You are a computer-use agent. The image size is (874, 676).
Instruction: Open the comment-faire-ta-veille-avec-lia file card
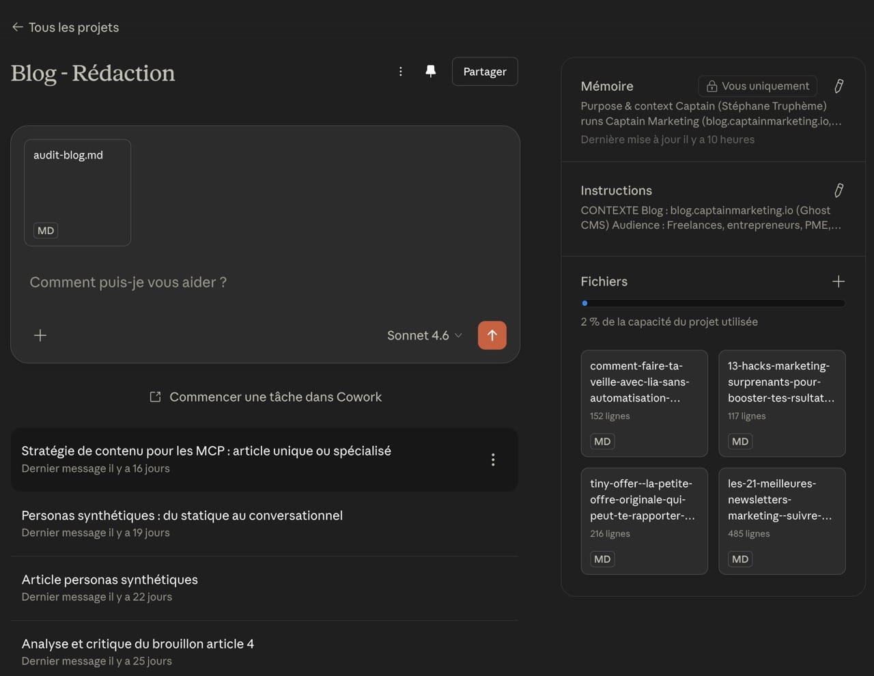[644, 404]
